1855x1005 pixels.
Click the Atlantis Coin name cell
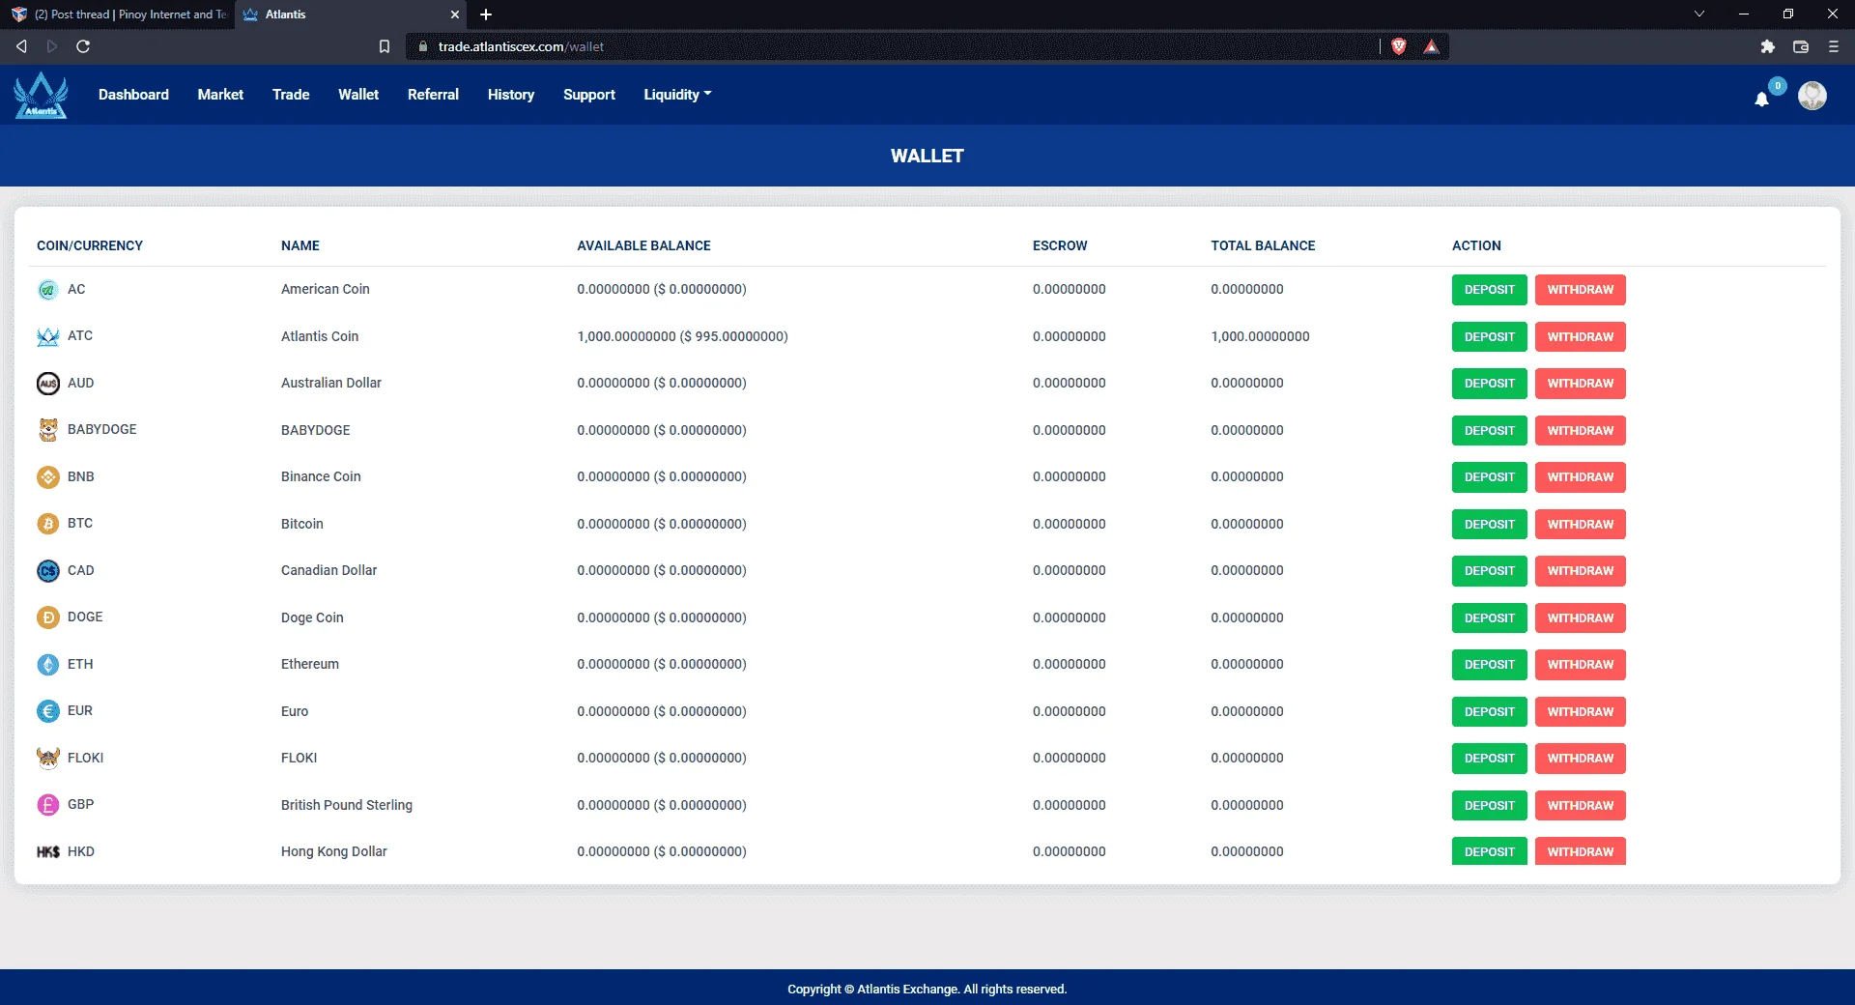point(320,337)
